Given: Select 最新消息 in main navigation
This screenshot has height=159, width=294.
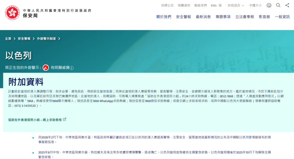Looking at the screenshot, I should [203, 17].
